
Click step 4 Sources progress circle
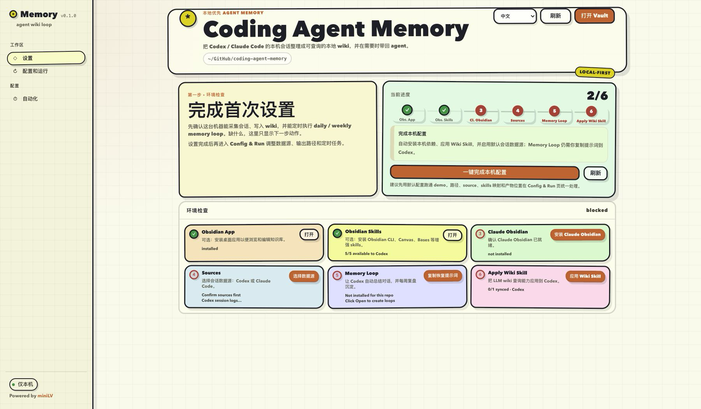518,111
